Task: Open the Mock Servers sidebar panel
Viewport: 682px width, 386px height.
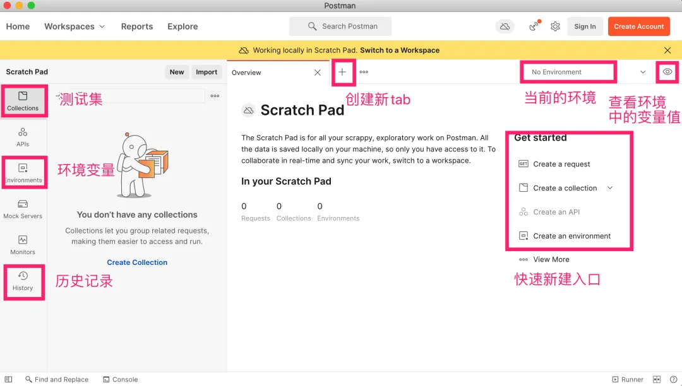Action: (x=23, y=209)
